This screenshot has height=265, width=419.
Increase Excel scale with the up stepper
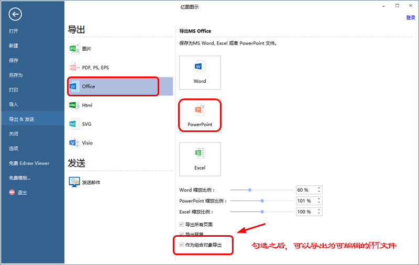pos(319,210)
